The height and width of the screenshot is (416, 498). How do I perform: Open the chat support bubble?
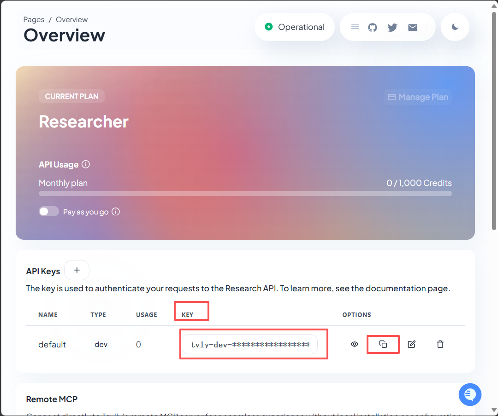[x=470, y=394]
